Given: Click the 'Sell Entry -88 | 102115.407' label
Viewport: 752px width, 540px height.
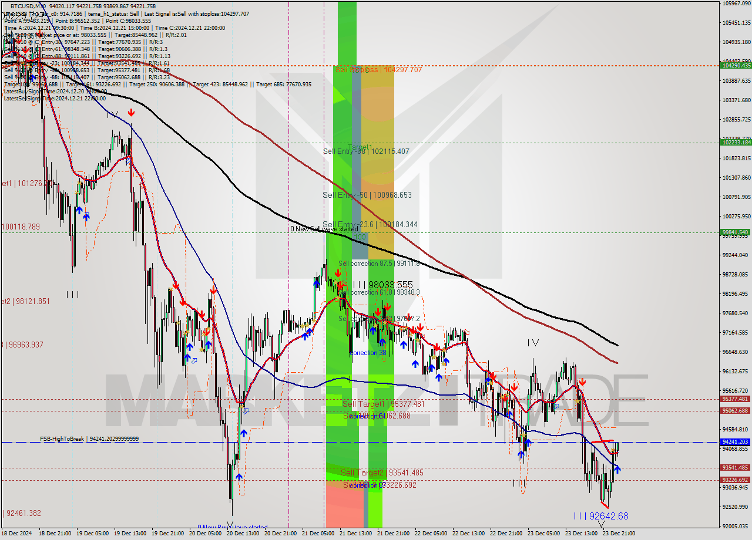Looking at the screenshot, I should click(366, 151).
